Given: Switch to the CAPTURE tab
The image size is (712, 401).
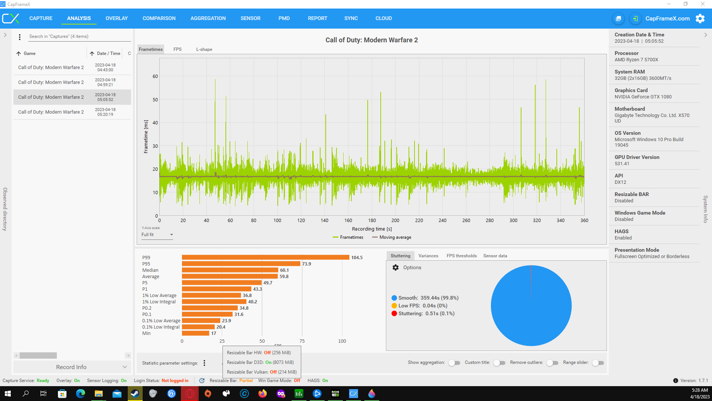Looking at the screenshot, I should [41, 19].
